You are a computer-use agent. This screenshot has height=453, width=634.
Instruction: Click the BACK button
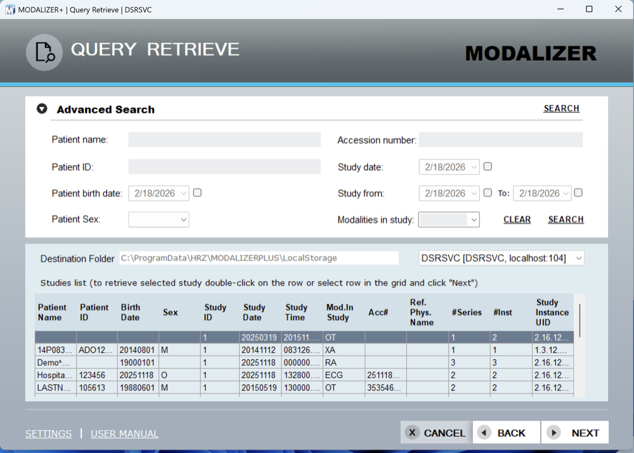click(506, 432)
